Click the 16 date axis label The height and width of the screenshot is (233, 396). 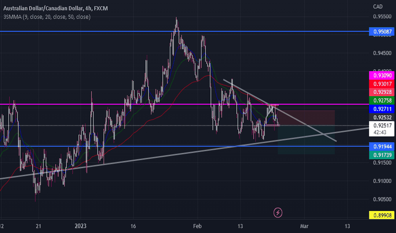pos(133,226)
